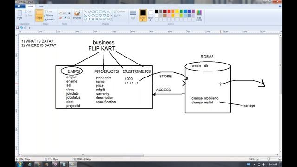This screenshot has width=297, height=167.
Task: Select the Fill with color bucket tool
Action: pos(65,13)
